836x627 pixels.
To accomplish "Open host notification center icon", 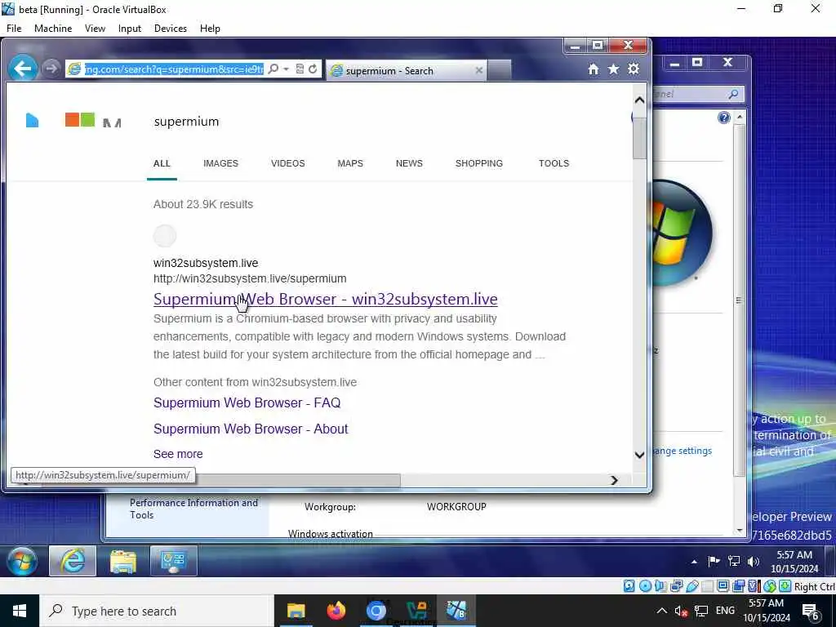I will pos(811,611).
